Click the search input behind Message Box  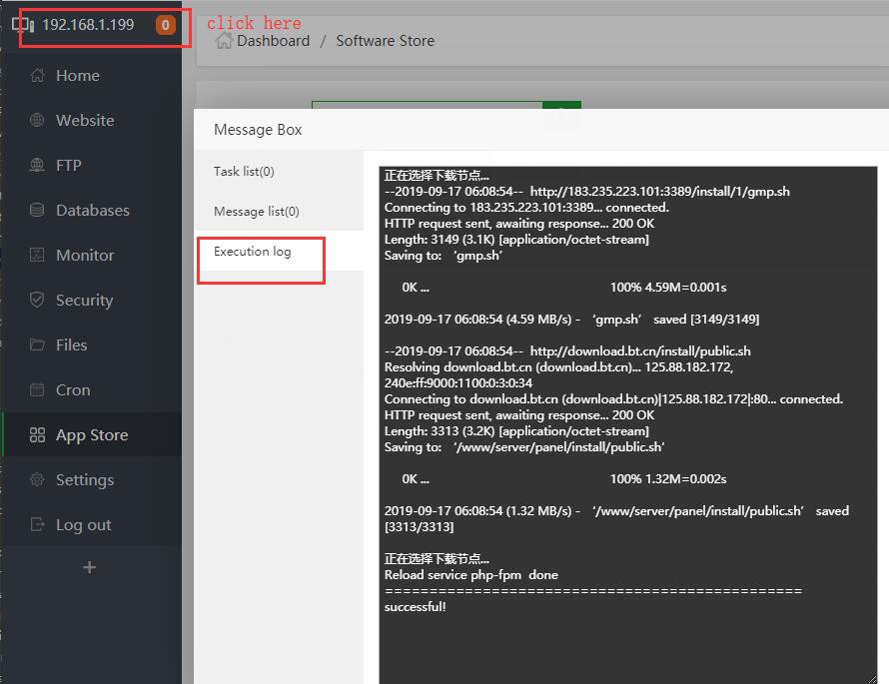point(427,106)
